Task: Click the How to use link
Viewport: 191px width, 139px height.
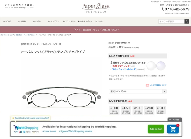Action: tap(49, 131)
